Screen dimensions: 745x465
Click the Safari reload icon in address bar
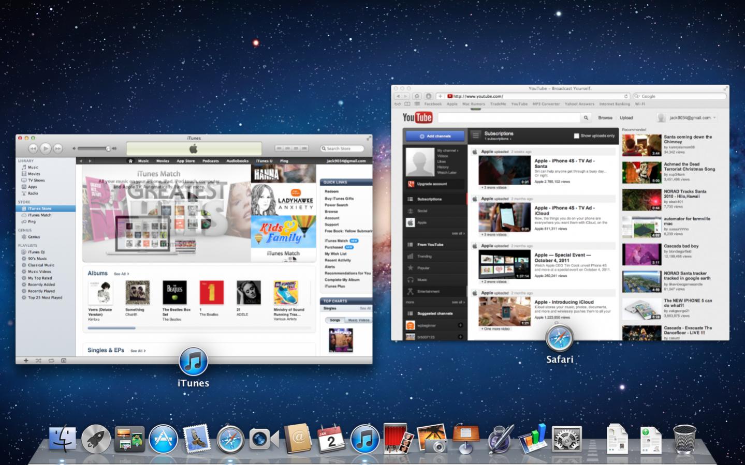pyautogui.click(x=625, y=96)
